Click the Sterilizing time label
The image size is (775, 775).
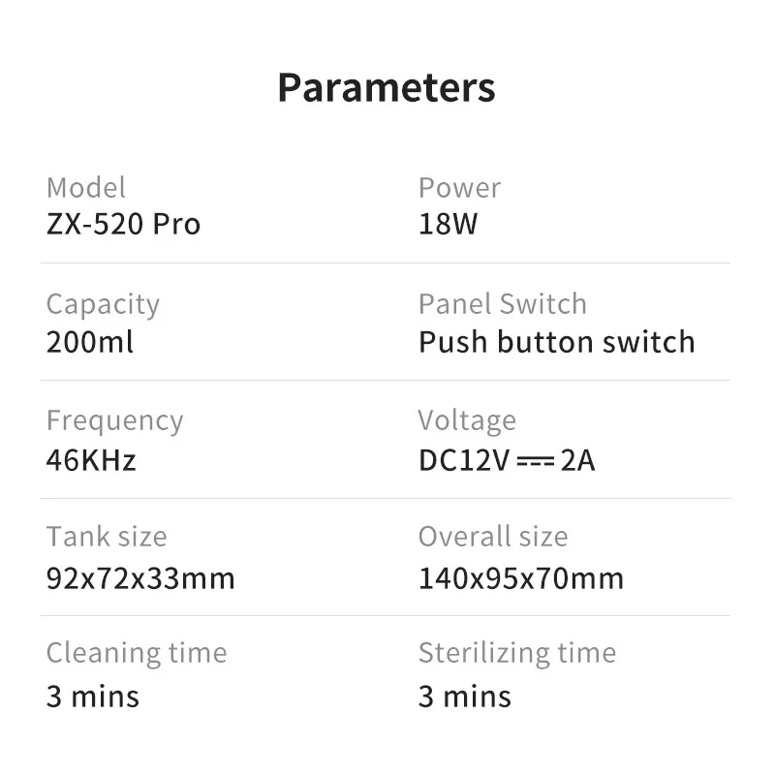click(517, 653)
